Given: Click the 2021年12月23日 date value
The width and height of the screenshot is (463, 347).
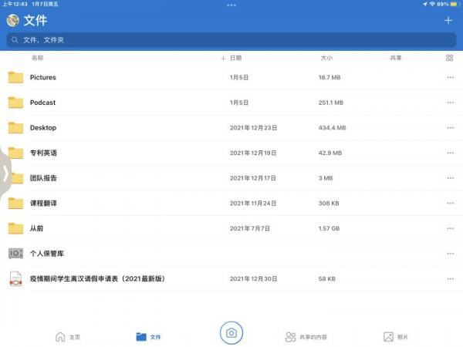Looking at the screenshot, I should point(253,128).
